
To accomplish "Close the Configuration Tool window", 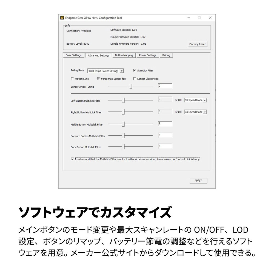I will (x=210, y=18).
